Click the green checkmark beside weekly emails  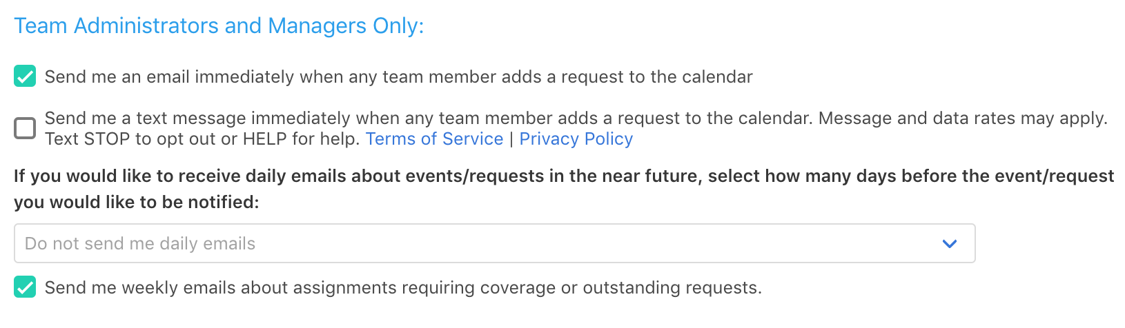click(x=25, y=287)
